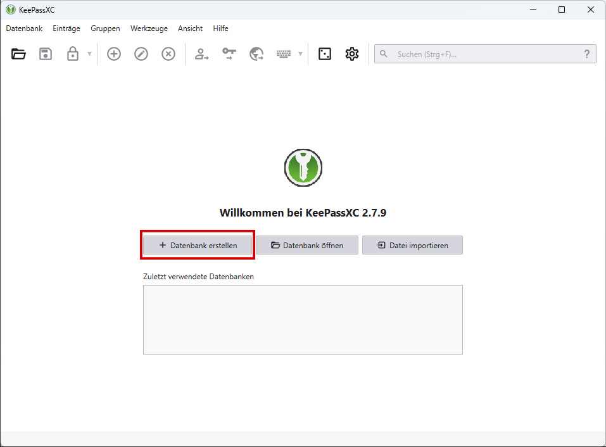The width and height of the screenshot is (606, 447).
Task: Click the open database folder icon
Action: [18, 54]
